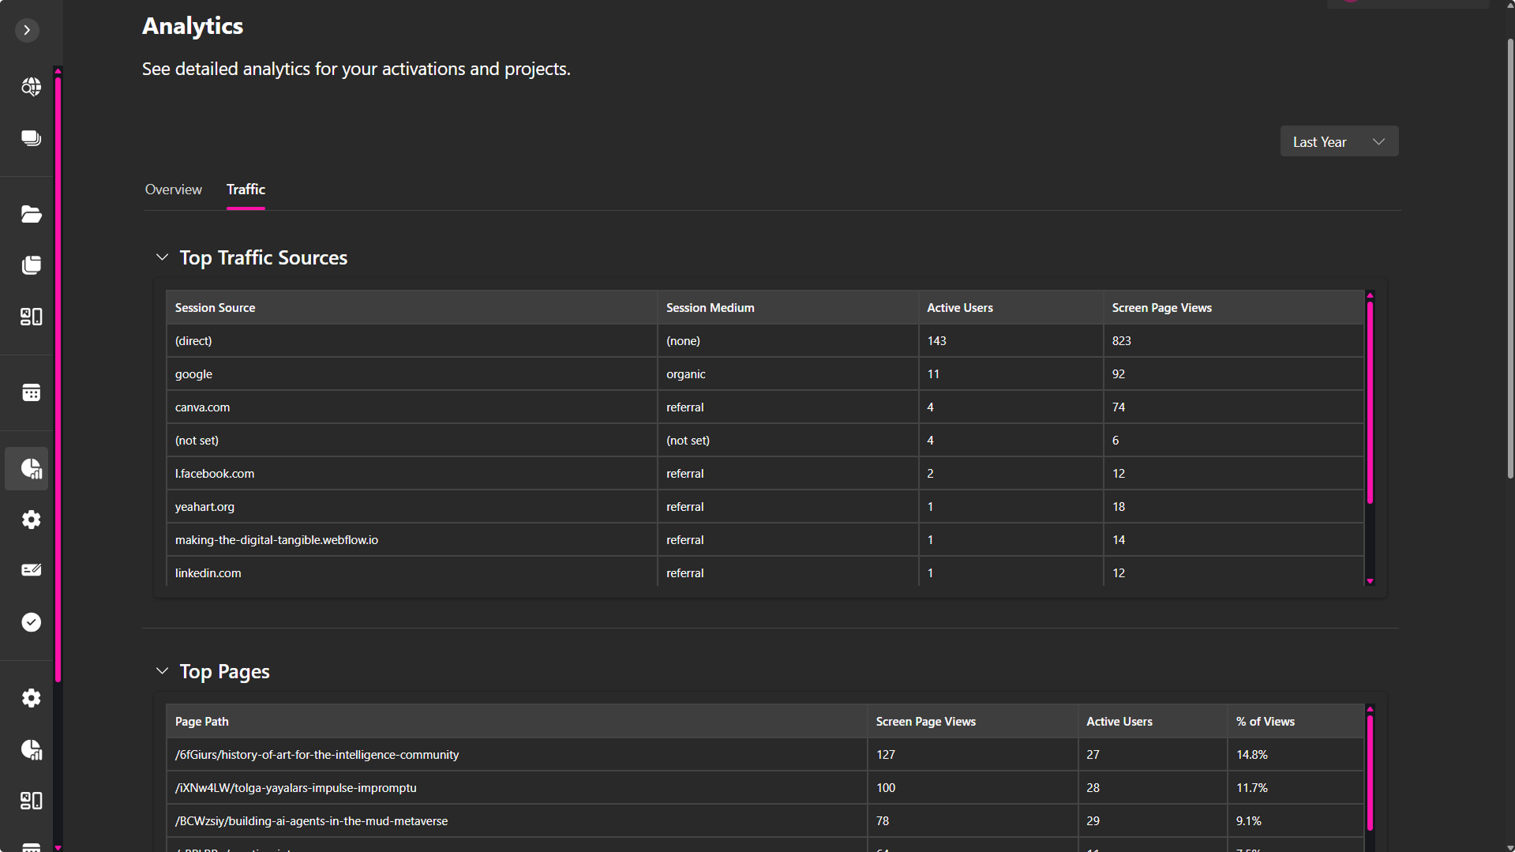Image resolution: width=1515 pixels, height=852 pixels.
Task: Click the stacked screens sidebar icon
Action: click(x=31, y=138)
